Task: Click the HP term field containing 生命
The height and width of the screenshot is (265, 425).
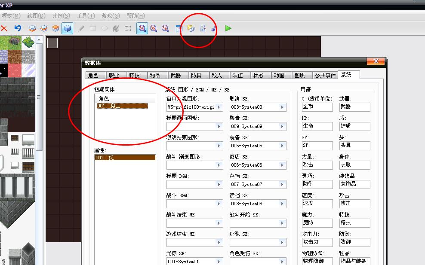Action: (x=317, y=126)
